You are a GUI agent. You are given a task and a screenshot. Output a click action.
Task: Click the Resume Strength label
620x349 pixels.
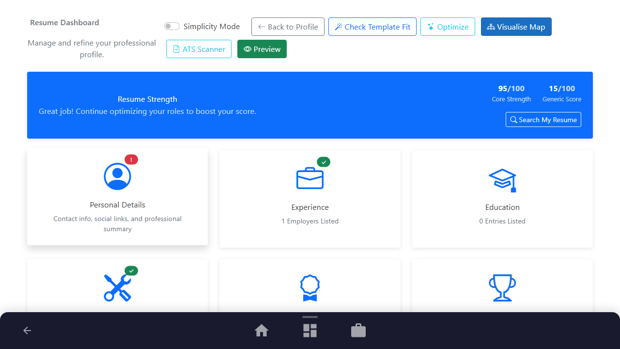[147, 99]
